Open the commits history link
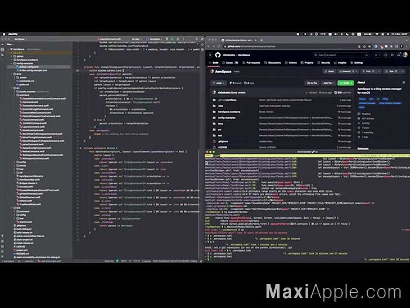 [343, 93]
